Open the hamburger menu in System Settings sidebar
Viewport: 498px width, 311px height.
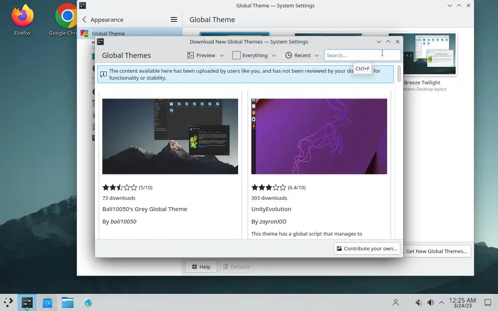click(x=174, y=19)
